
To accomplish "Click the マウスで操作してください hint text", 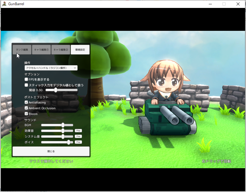I will tap(51, 161).
